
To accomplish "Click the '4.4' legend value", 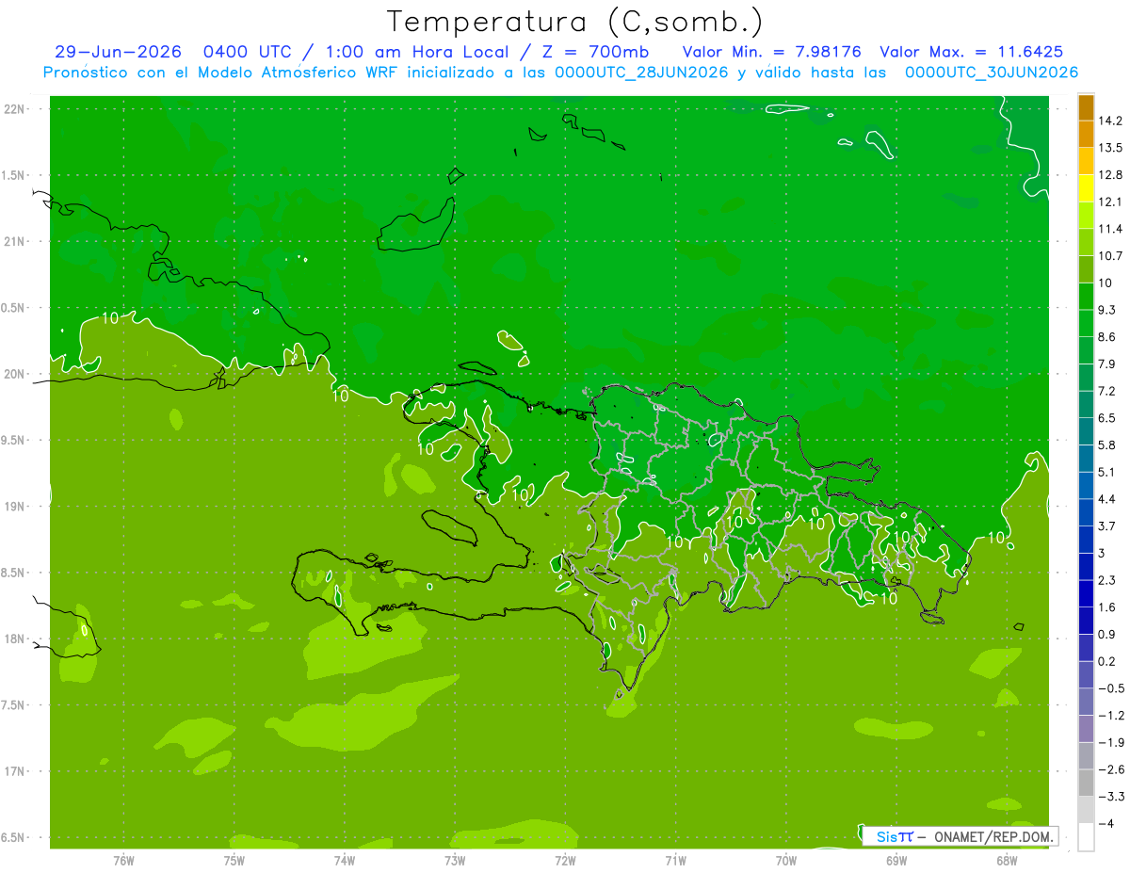I will 1107,499.
